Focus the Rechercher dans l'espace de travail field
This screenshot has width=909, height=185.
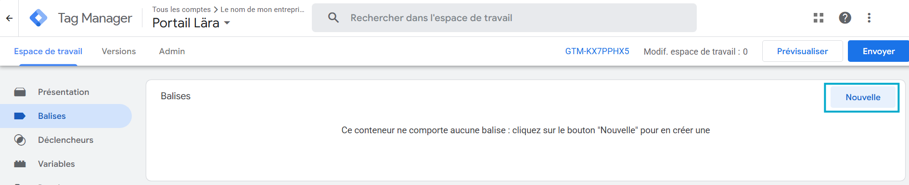[x=504, y=18]
